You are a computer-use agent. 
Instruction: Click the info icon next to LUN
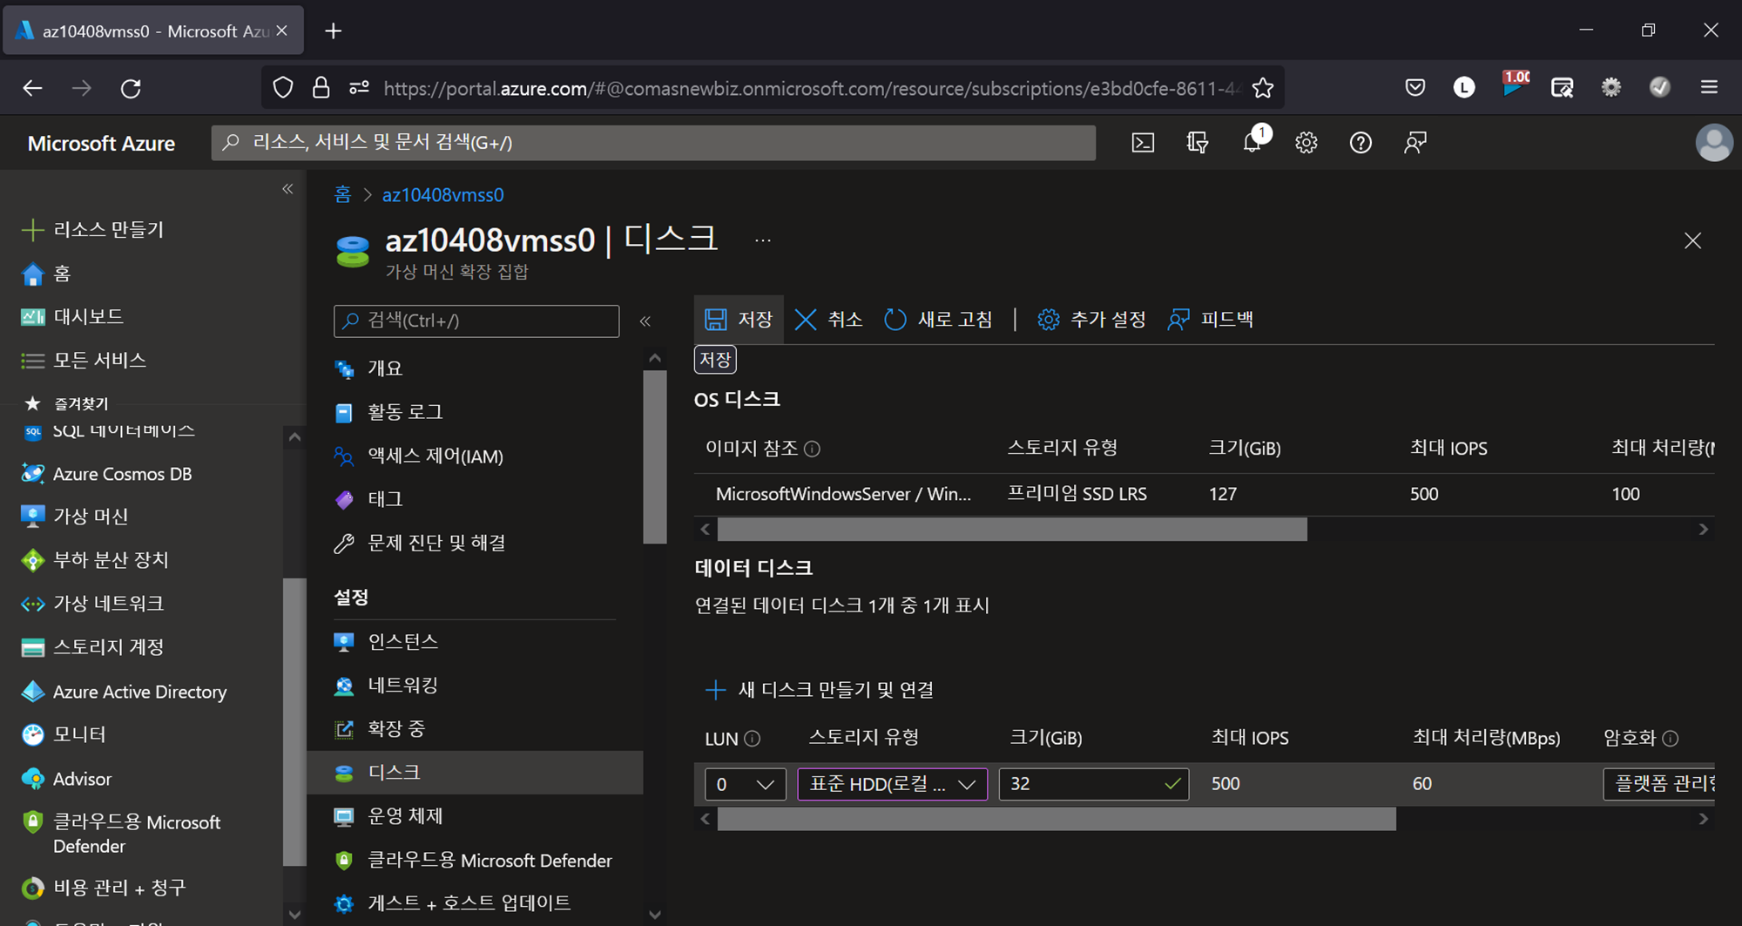pyautogui.click(x=753, y=739)
